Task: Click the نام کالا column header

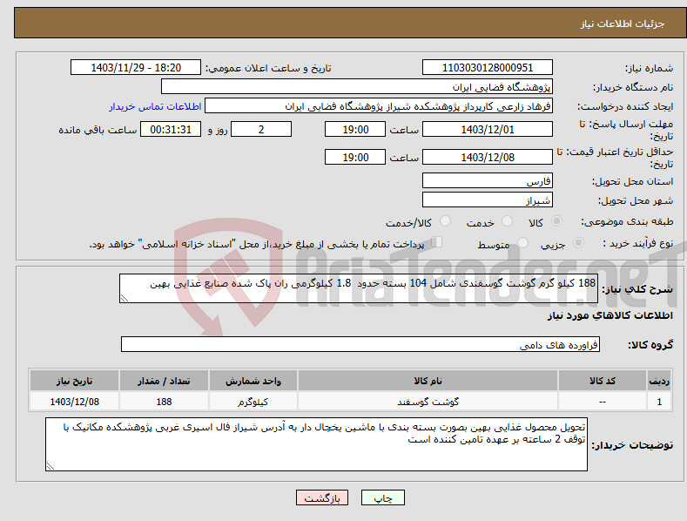Action: (x=428, y=381)
